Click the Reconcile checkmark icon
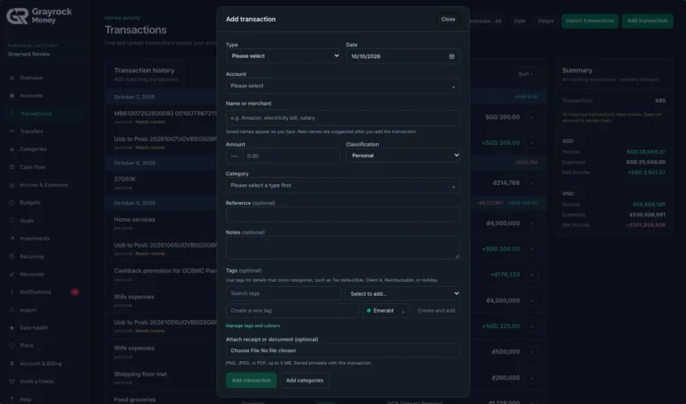 pos(12,274)
